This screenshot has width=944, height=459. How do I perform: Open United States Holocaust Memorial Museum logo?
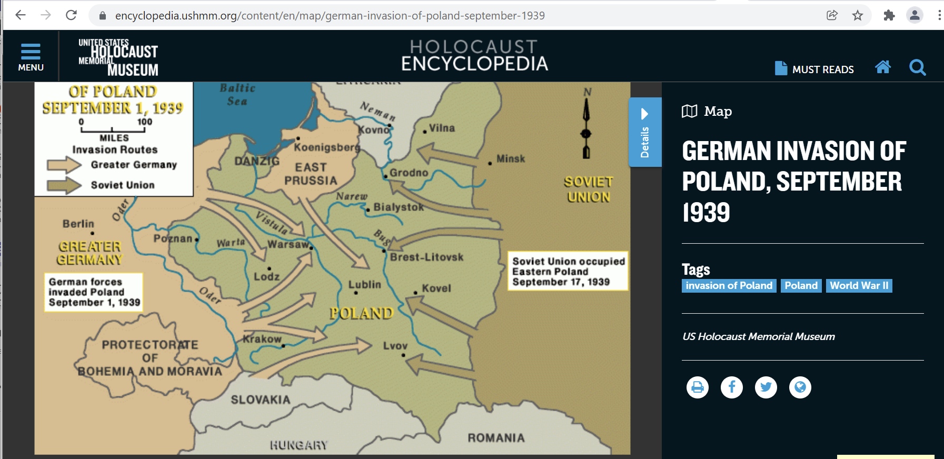click(118, 57)
